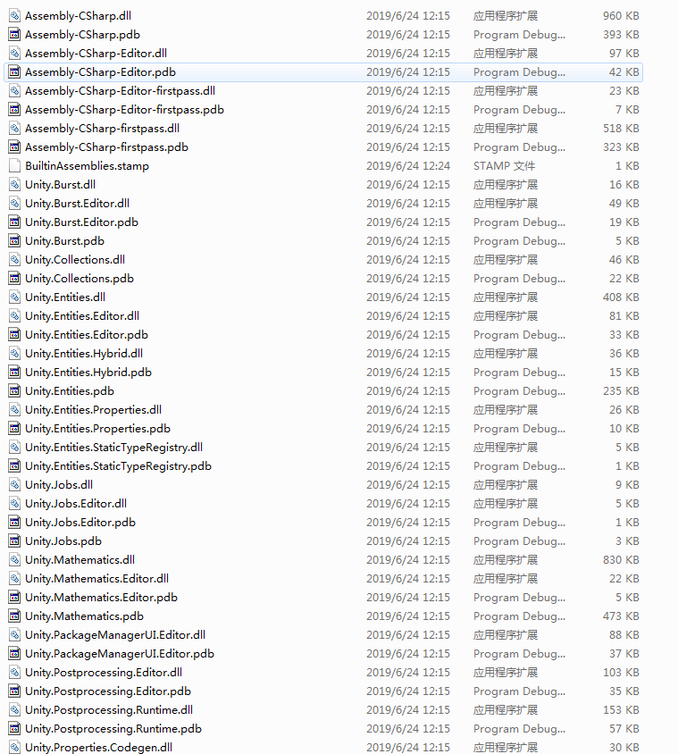Click the 97 KB size of Assembly-CSharp-Editor.dll
The image size is (678, 754).
point(624,54)
